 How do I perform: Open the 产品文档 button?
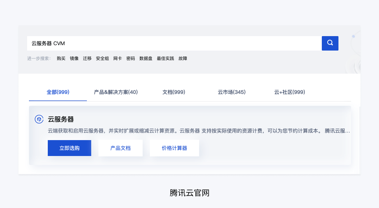pos(121,148)
